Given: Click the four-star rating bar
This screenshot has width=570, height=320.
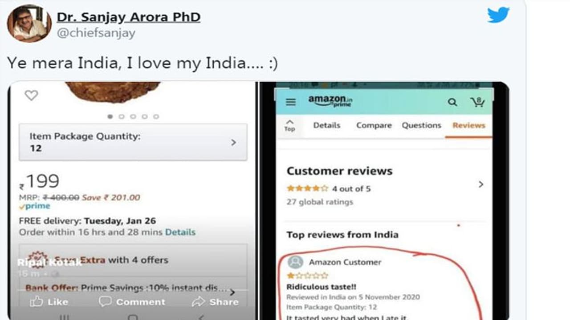Looking at the screenshot, I should [307, 188].
